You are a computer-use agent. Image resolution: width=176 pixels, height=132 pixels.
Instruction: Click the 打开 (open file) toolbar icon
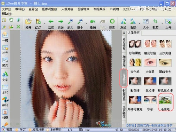[28, 22]
